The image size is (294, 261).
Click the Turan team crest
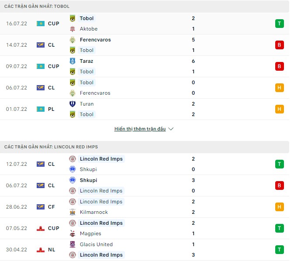click(x=73, y=104)
